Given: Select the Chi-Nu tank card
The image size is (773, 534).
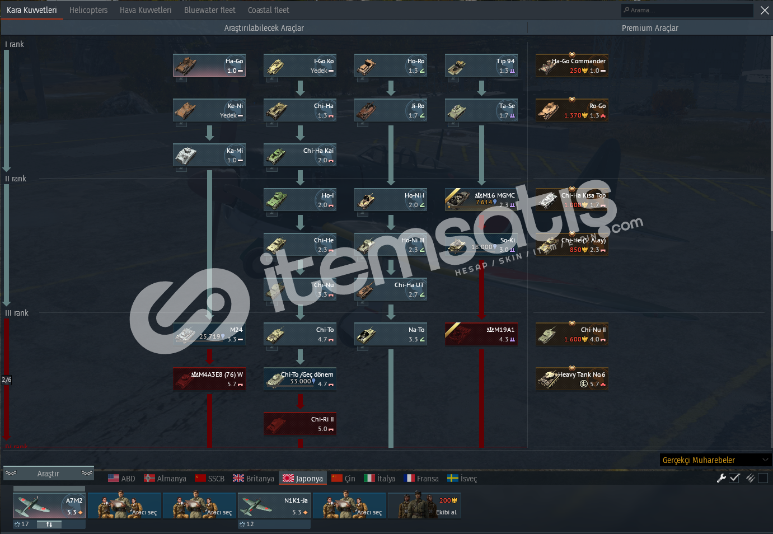Looking at the screenshot, I should 300,289.
